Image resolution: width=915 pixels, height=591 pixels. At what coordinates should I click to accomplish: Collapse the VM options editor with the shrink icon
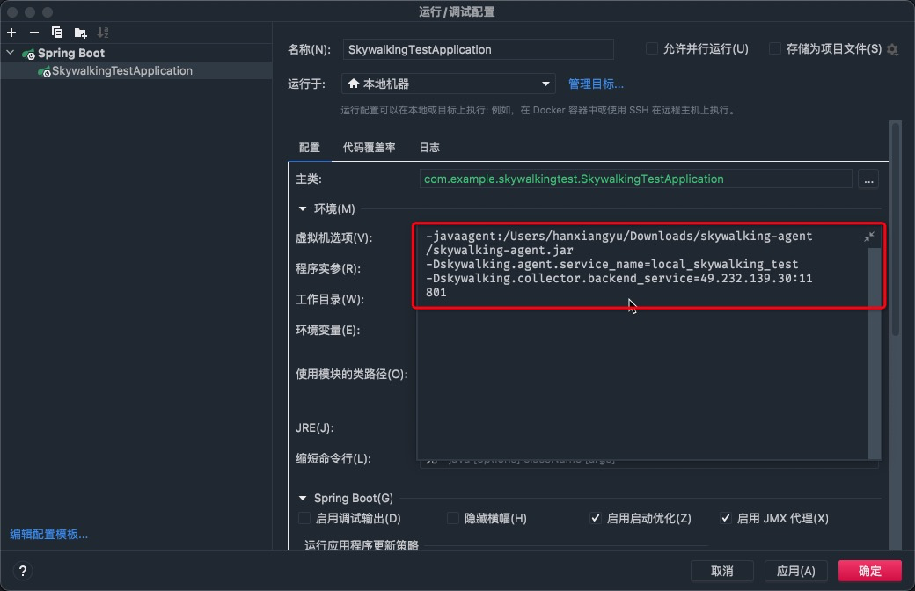point(867,237)
